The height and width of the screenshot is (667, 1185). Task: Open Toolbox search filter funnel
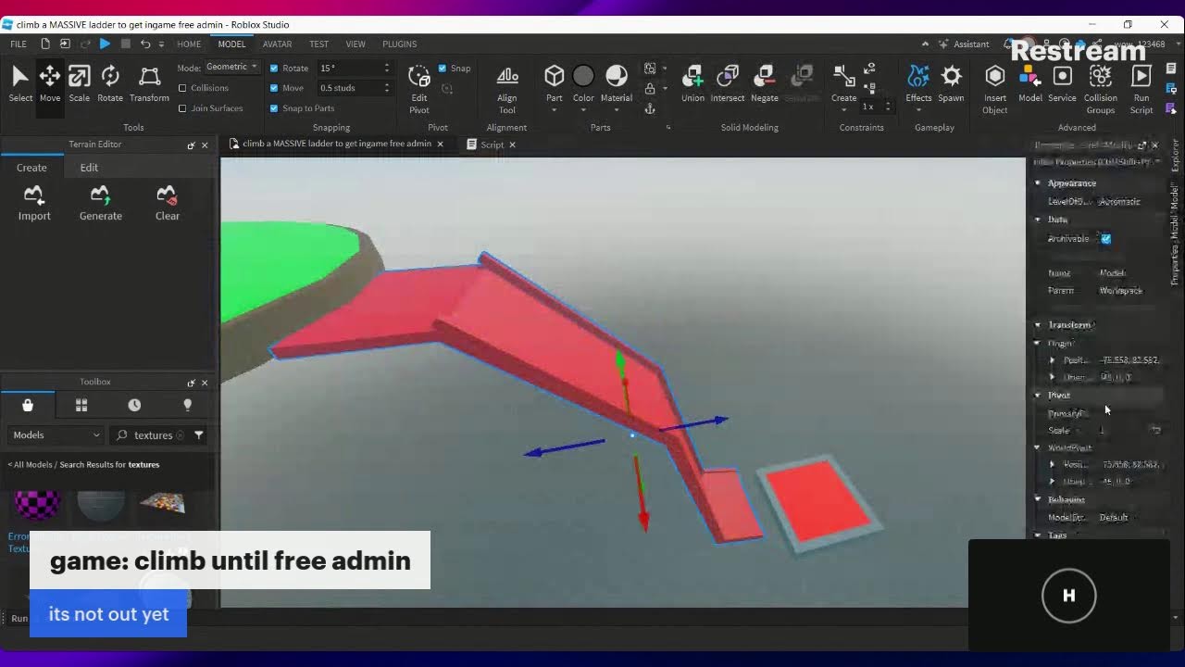point(199,434)
